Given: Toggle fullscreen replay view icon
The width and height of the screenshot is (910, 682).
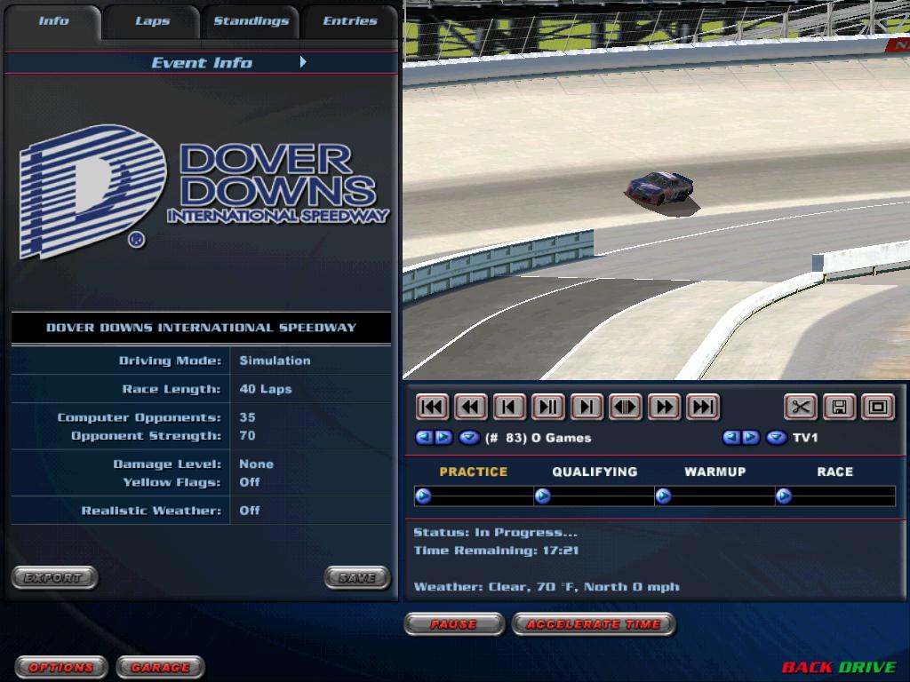Looking at the screenshot, I should coord(877,407).
